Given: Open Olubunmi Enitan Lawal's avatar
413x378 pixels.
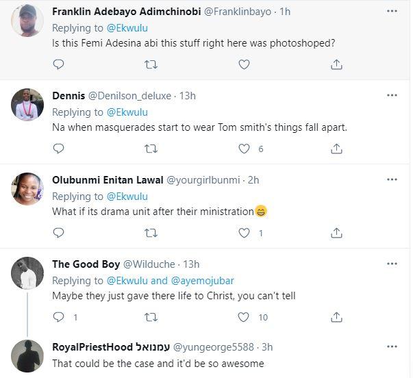Looking at the screenshot, I should coord(28,189).
